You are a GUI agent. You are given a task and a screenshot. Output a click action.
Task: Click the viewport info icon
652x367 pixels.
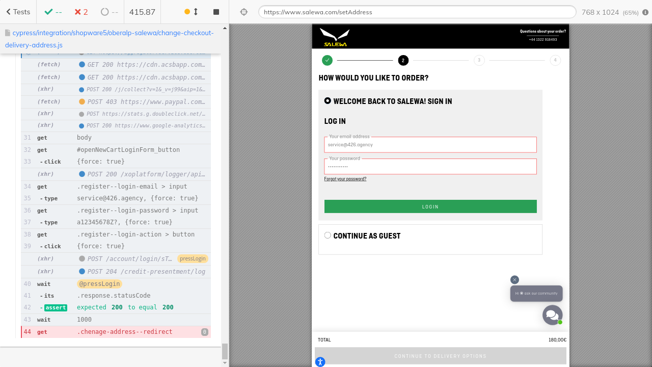pyautogui.click(x=645, y=12)
